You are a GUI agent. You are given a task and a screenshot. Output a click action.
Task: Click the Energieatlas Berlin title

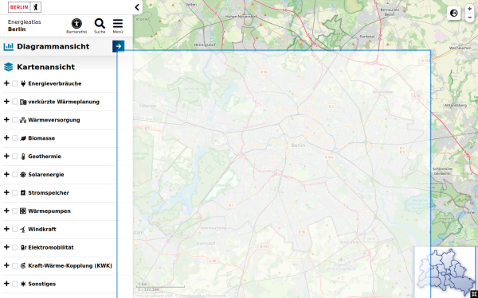(x=25, y=25)
